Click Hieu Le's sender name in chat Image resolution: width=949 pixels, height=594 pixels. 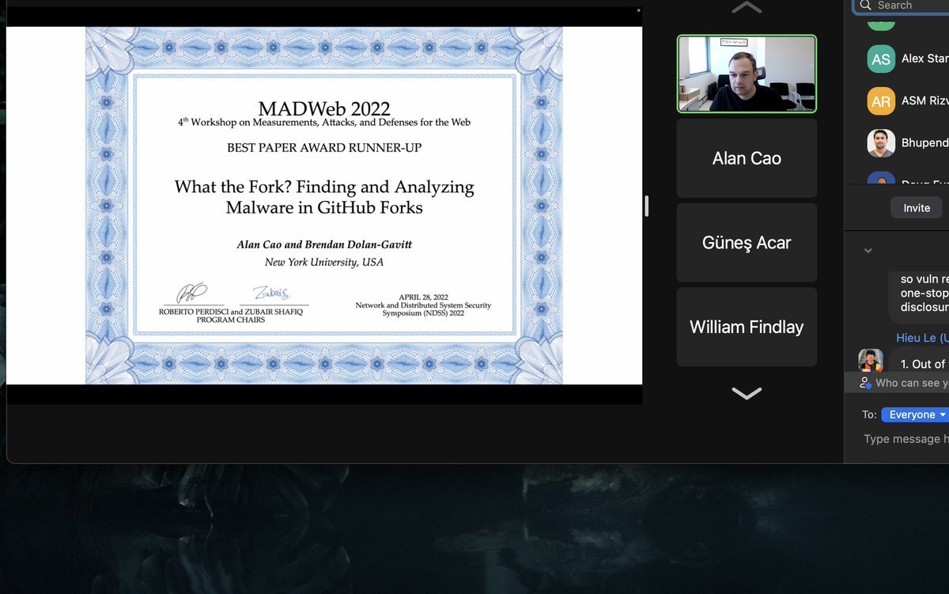tap(921, 338)
